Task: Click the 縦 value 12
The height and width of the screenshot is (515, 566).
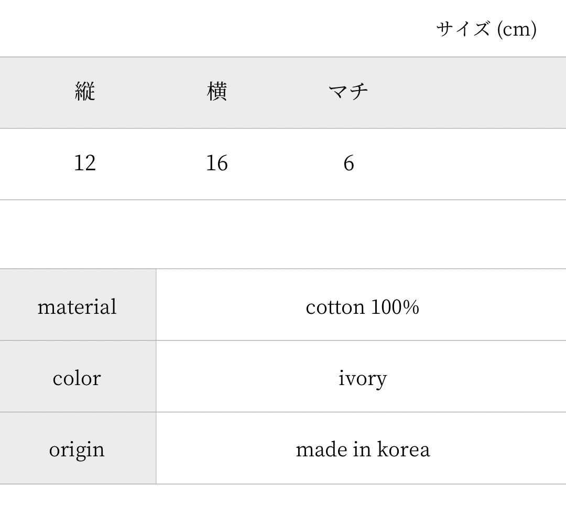Action: pos(85,163)
